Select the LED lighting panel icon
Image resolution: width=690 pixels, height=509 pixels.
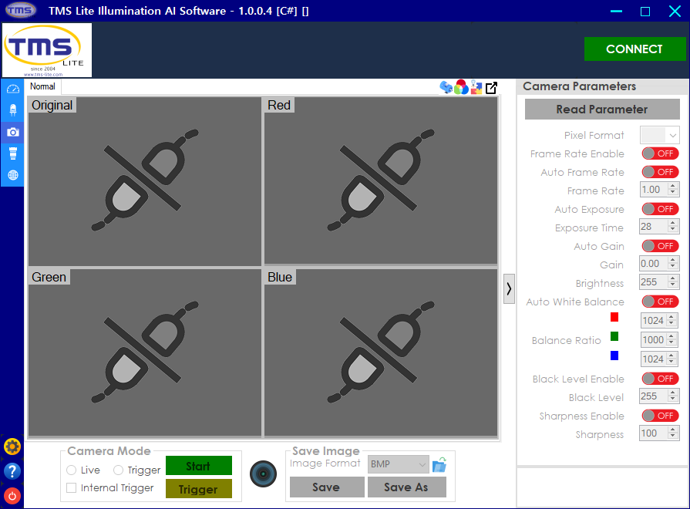pos(12,109)
